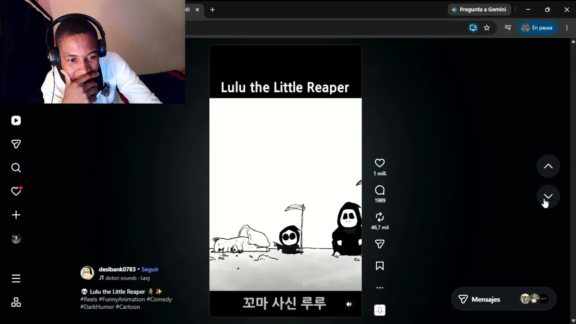Open your profile from the sidebar avatar
This screenshot has height=324, width=576.
tap(16, 239)
